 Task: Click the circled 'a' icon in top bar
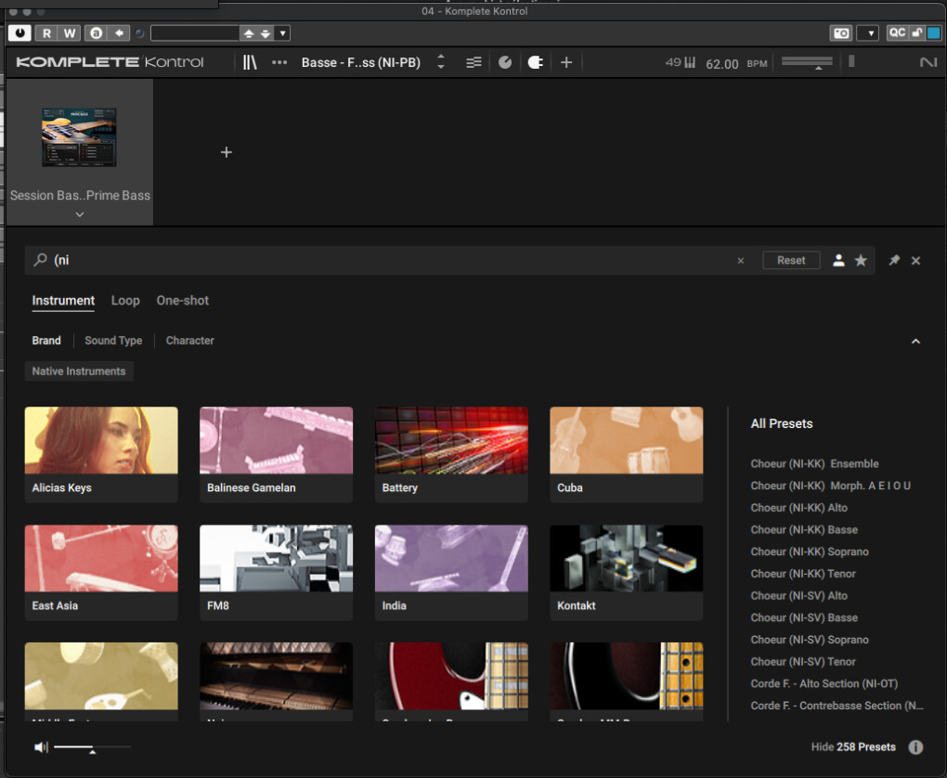96,32
